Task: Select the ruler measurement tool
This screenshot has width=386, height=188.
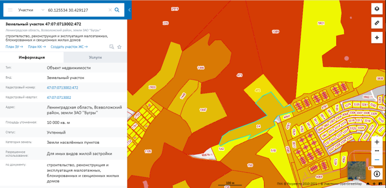Action: click(377, 23)
